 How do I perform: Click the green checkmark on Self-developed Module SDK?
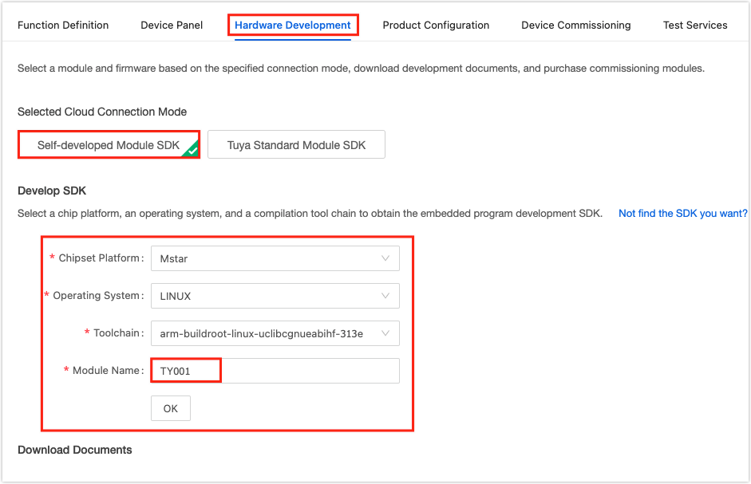pyautogui.click(x=192, y=152)
